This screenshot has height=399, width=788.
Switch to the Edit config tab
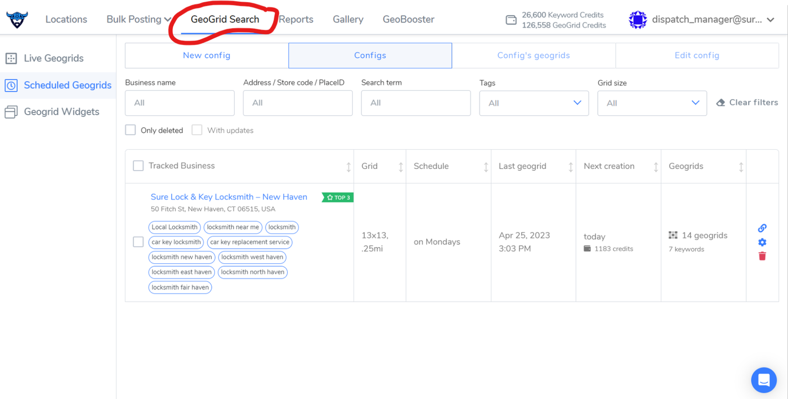pos(697,56)
